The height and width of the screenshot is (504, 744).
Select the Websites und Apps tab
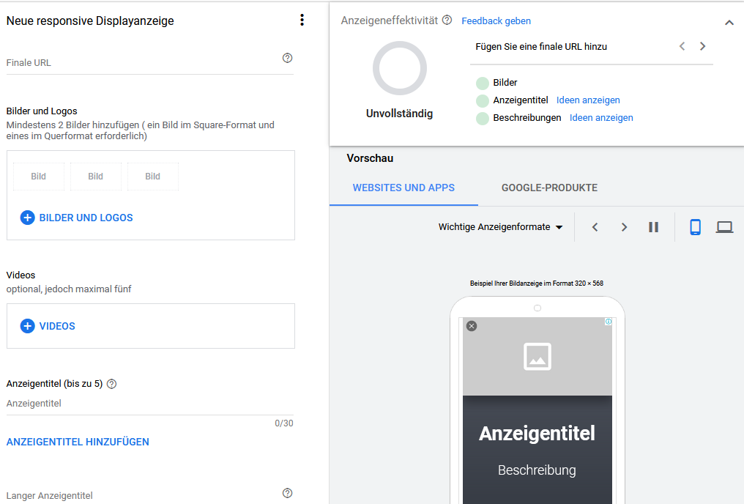click(403, 188)
